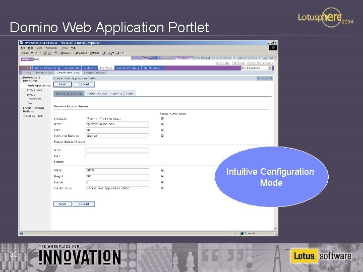Click the Assign Permissions link

pyautogui.click(x=260, y=63)
